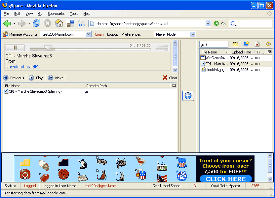Image resolution: width=275 pixels, height=198 pixels.
Task: Click the player pane scroll-up arrow
Action: 176,43
